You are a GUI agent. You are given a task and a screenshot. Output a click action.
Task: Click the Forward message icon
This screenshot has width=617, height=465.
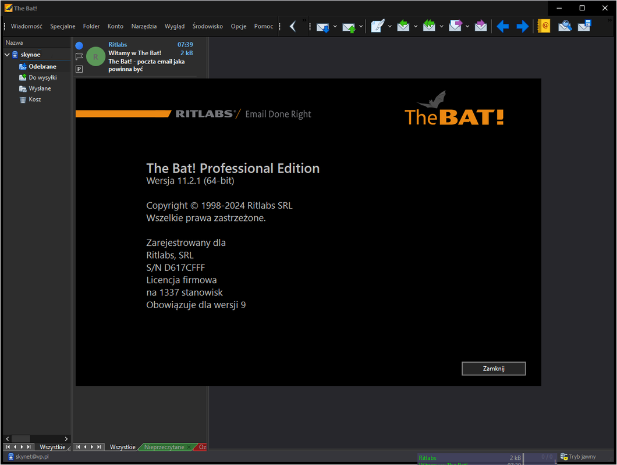(455, 26)
